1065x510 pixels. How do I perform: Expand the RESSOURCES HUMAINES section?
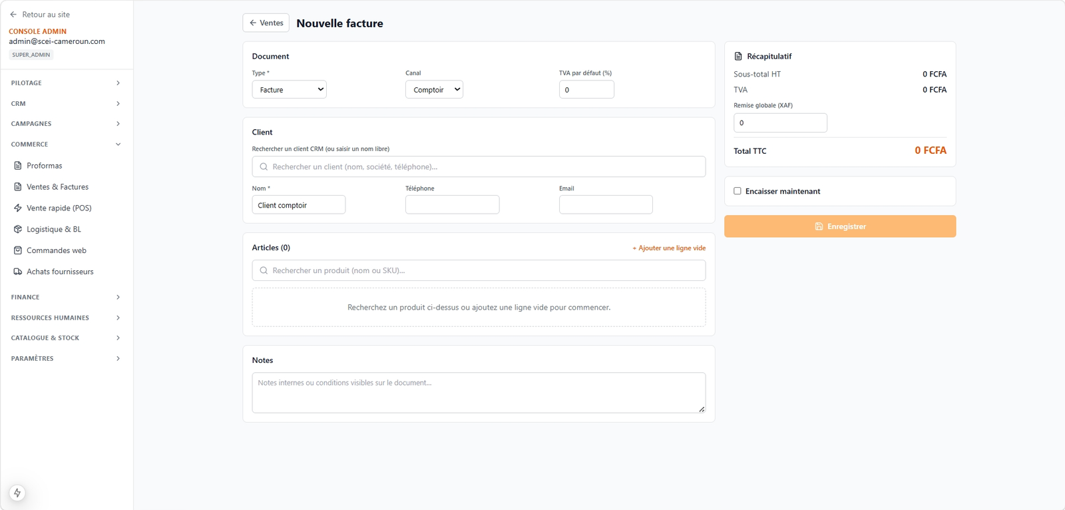pos(66,318)
